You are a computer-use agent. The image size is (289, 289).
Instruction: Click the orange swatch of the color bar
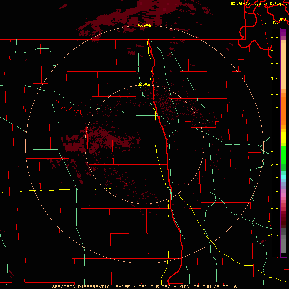pyautogui.click(x=284, y=111)
